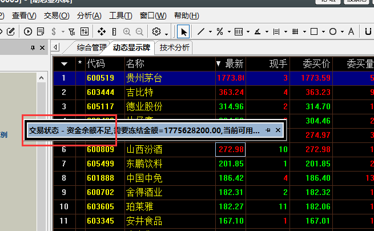
Task: Expand the vertical bars tool dropdown
Action: click(248, 31)
